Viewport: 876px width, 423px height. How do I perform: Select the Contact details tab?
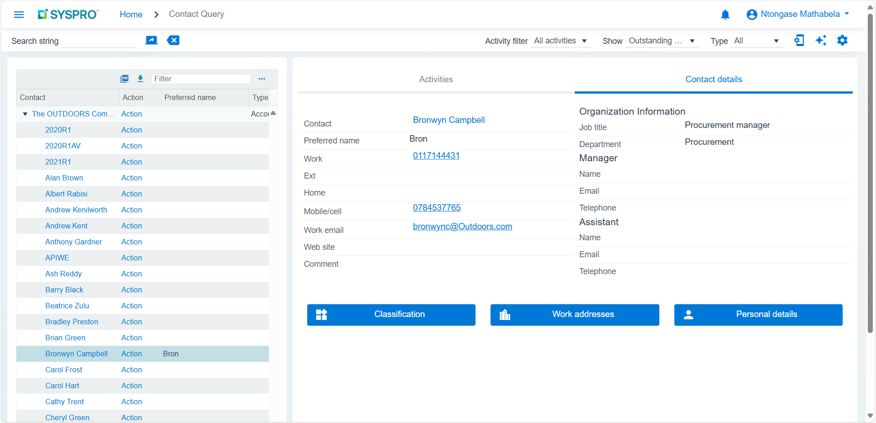pyautogui.click(x=713, y=79)
